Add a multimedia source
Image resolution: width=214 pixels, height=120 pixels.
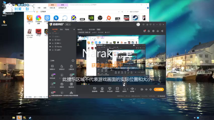(117, 90)
